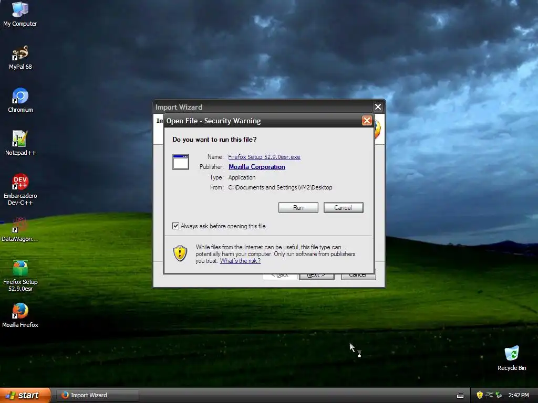Viewport: 538px width, 403px height.
Task: Open the My Computer desktop icon
Action: 20,14
